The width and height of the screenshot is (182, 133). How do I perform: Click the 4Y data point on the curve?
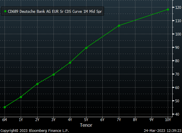[x=70, y=63]
